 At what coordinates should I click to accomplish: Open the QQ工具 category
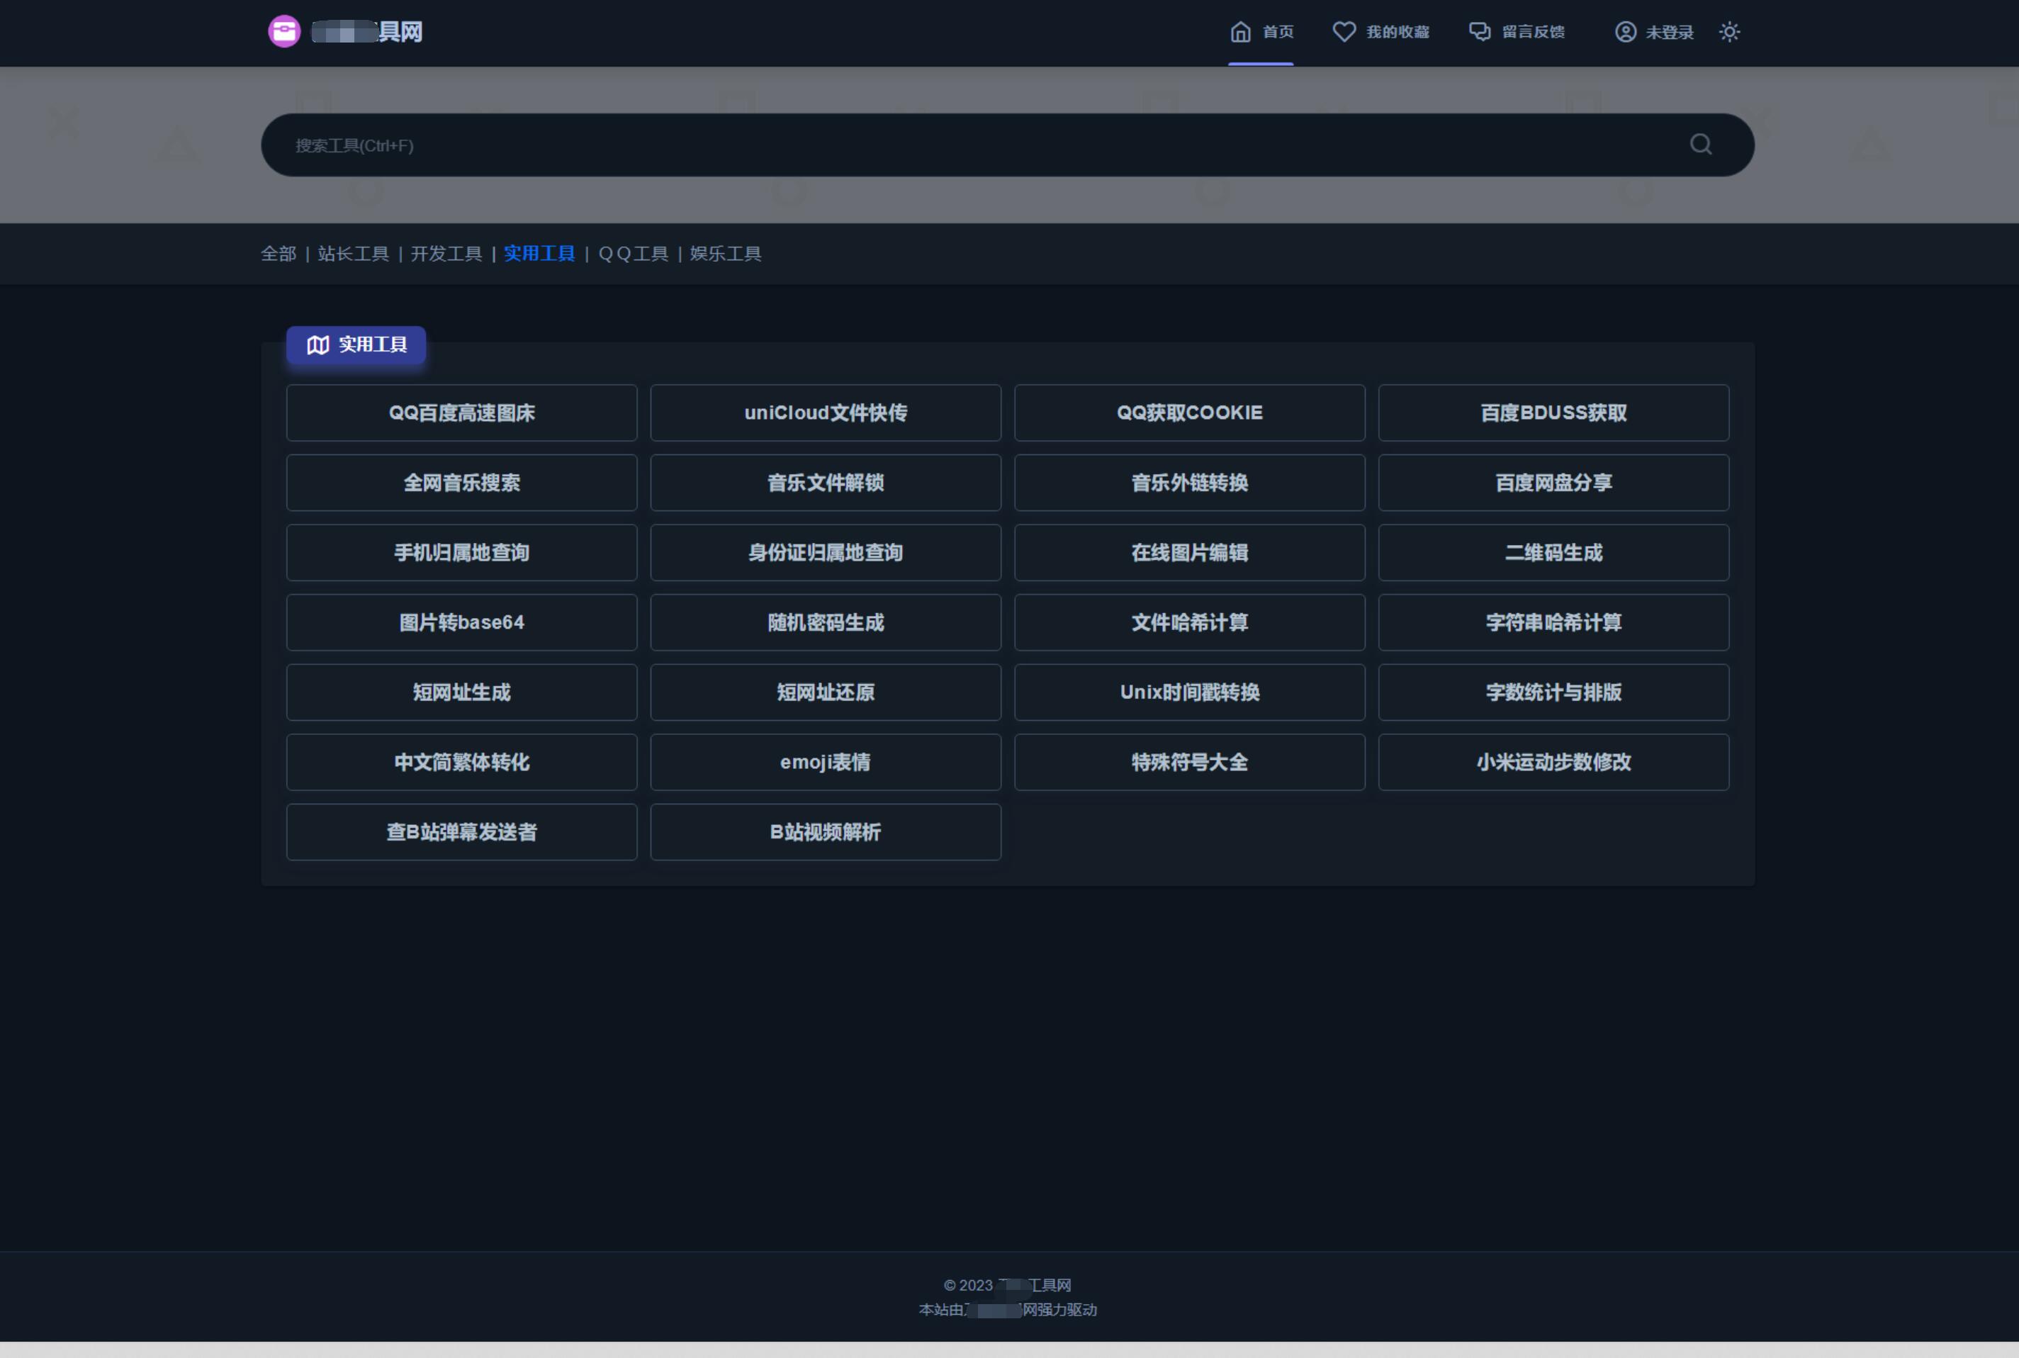(634, 254)
